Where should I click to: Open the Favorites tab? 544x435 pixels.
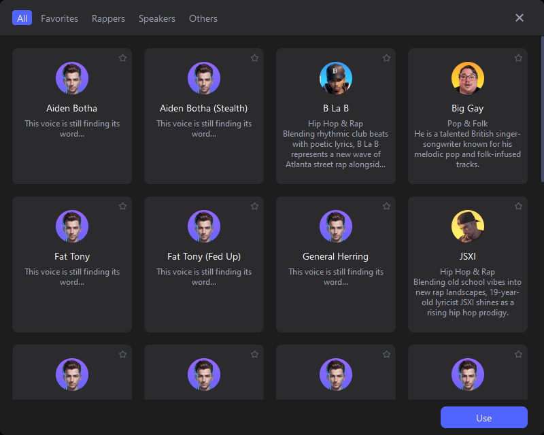tap(59, 18)
